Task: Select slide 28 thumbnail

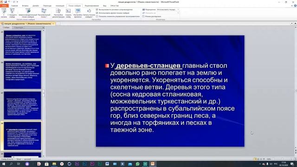Action: click(22, 136)
